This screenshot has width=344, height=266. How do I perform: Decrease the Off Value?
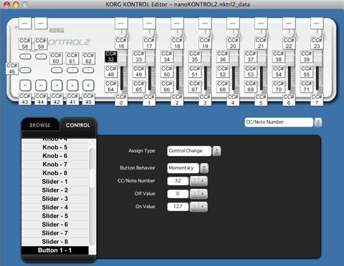point(194,194)
